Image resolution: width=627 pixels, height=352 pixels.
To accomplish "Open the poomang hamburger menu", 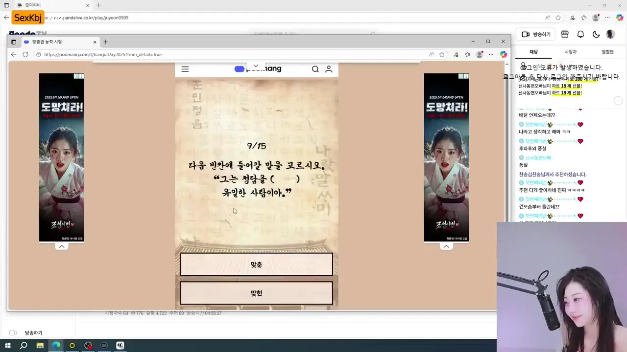I will (185, 69).
